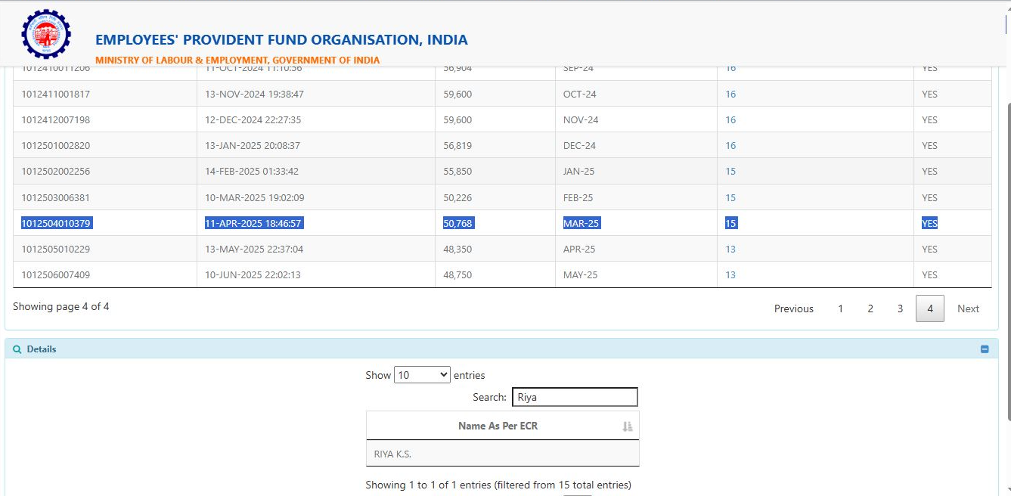
Task: Click date 12-DEC-2024 22:27:35
Action: [x=253, y=120]
